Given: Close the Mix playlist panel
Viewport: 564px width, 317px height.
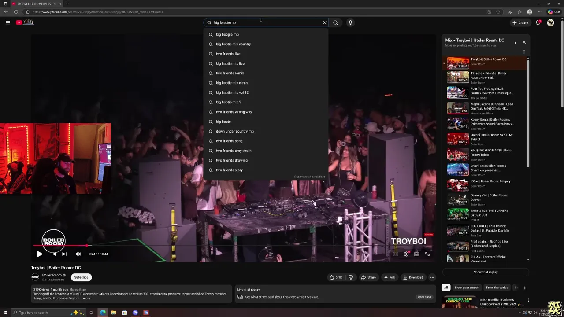Looking at the screenshot, I should click(524, 42).
